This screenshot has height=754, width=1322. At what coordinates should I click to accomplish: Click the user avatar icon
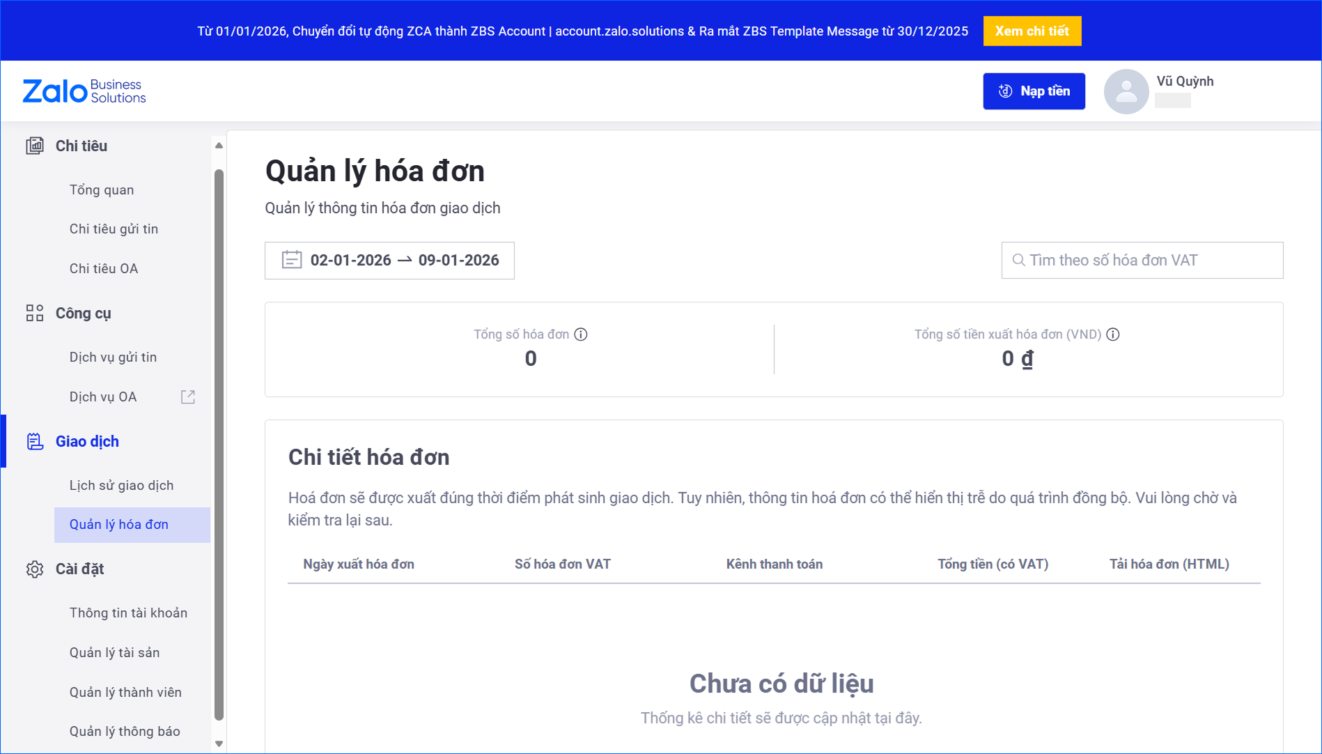(1126, 91)
